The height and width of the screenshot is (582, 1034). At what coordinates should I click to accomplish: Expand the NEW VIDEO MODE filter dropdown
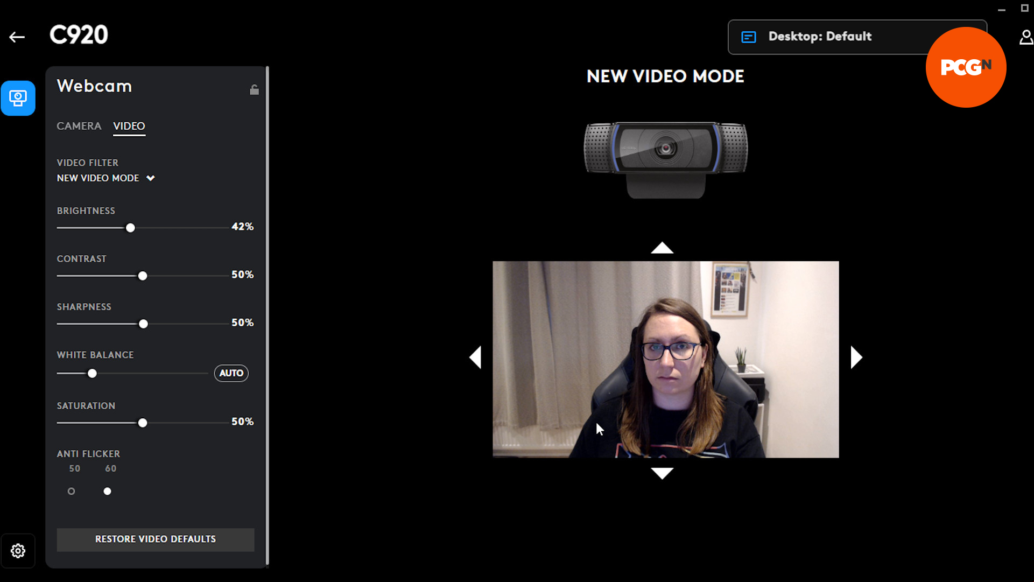tap(106, 178)
